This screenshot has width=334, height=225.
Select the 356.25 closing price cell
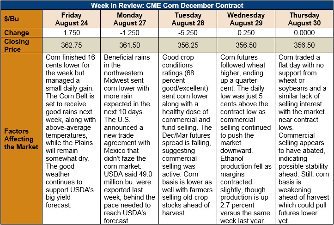[x=188, y=45]
